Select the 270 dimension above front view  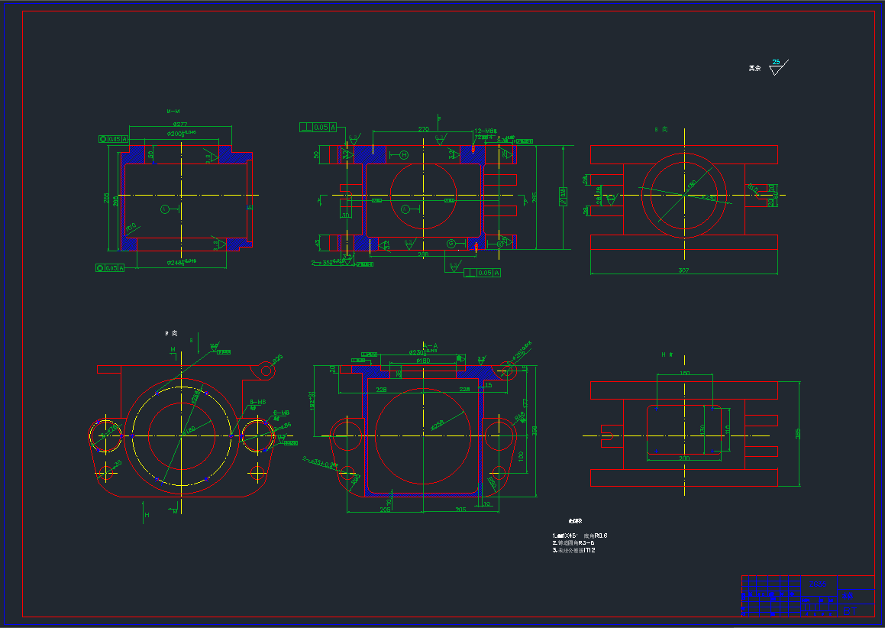point(423,129)
